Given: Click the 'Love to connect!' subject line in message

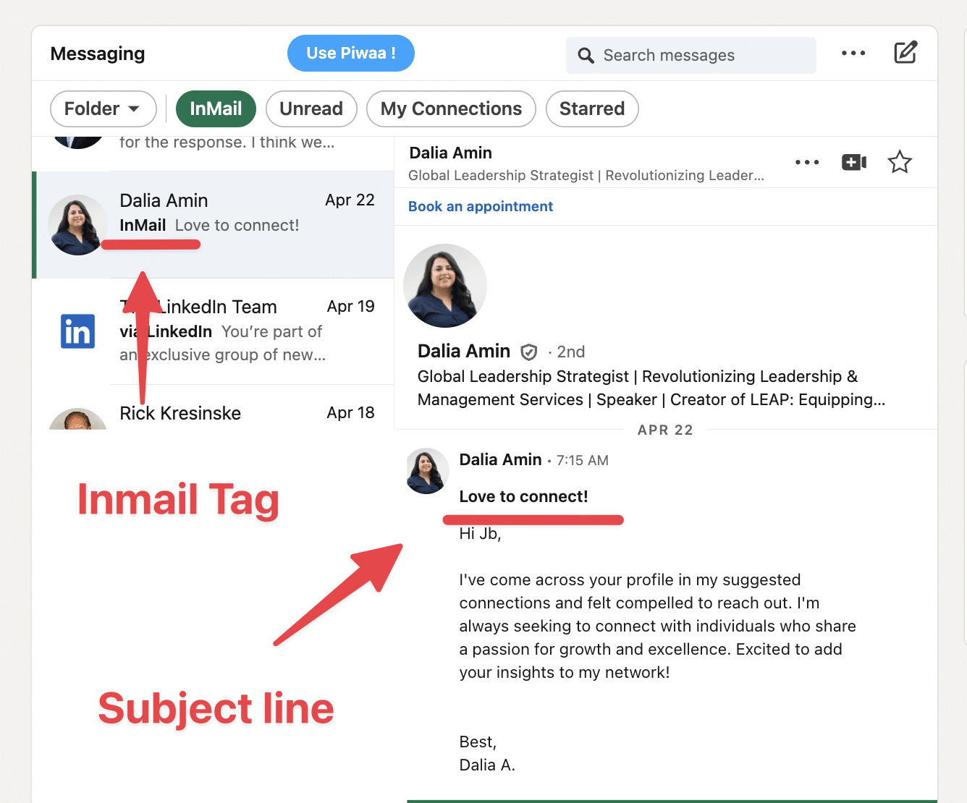Looking at the screenshot, I should pos(523,496).
